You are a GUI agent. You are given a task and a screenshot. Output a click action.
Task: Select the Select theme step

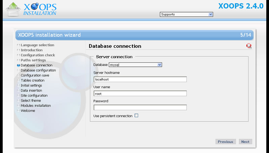click(x=31, y=100)
